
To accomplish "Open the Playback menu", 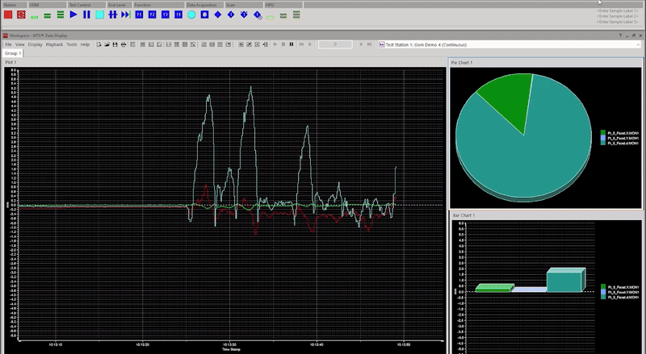I will [54, 44].
